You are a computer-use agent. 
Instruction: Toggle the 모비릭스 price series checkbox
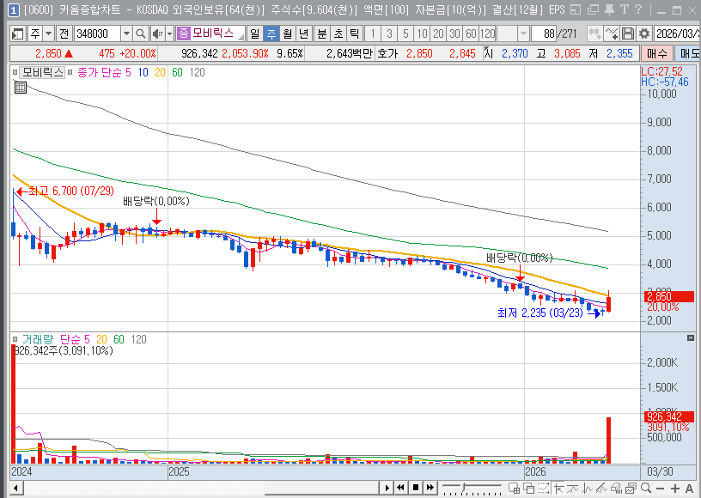click(x=15, y=72)
